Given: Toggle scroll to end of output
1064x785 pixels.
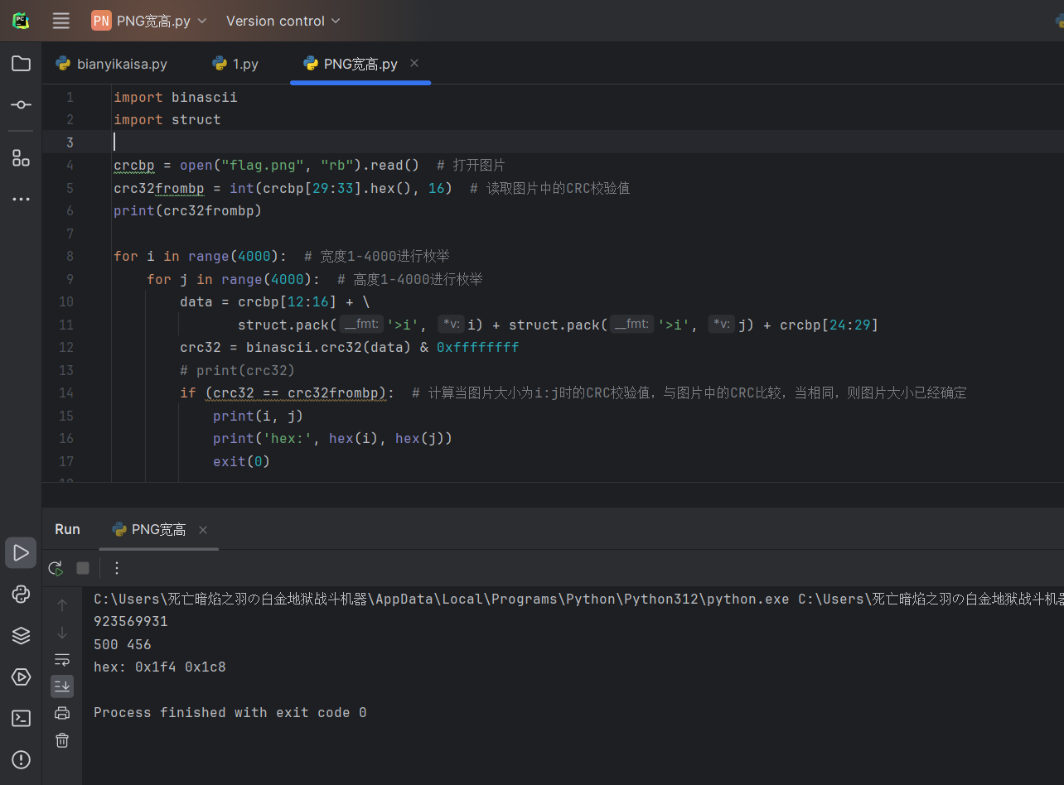Looking at the screenshot, I should [x=62, y=686].
